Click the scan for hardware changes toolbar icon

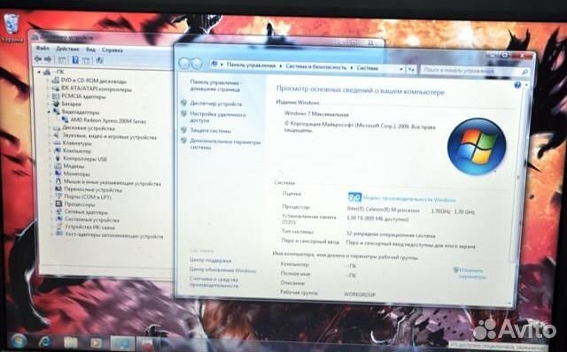tap(100, 60)
